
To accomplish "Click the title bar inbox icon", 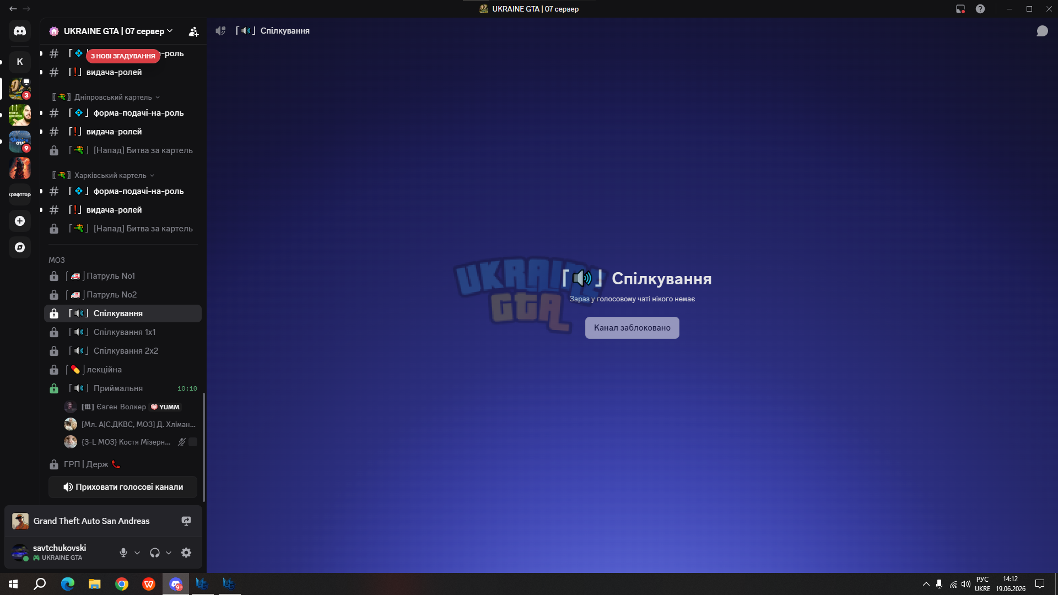I will (x=960, y=9).
